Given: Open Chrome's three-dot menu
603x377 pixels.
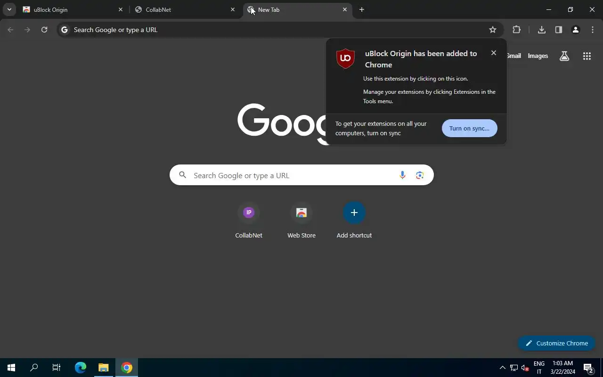Looking at the screenshot, I should click(x=593, y=30).
